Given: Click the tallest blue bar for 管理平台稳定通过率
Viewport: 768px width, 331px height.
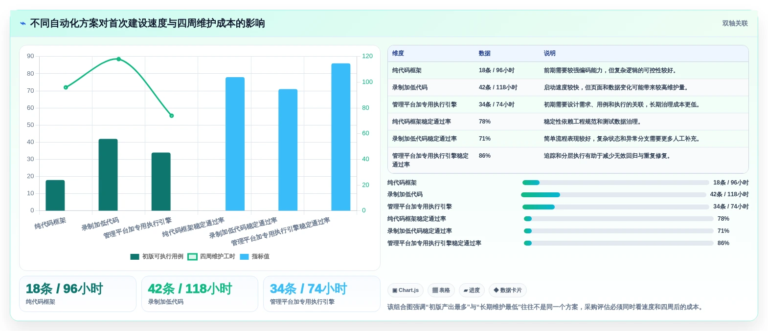Looking at the screenshot, I should point(341,137).
